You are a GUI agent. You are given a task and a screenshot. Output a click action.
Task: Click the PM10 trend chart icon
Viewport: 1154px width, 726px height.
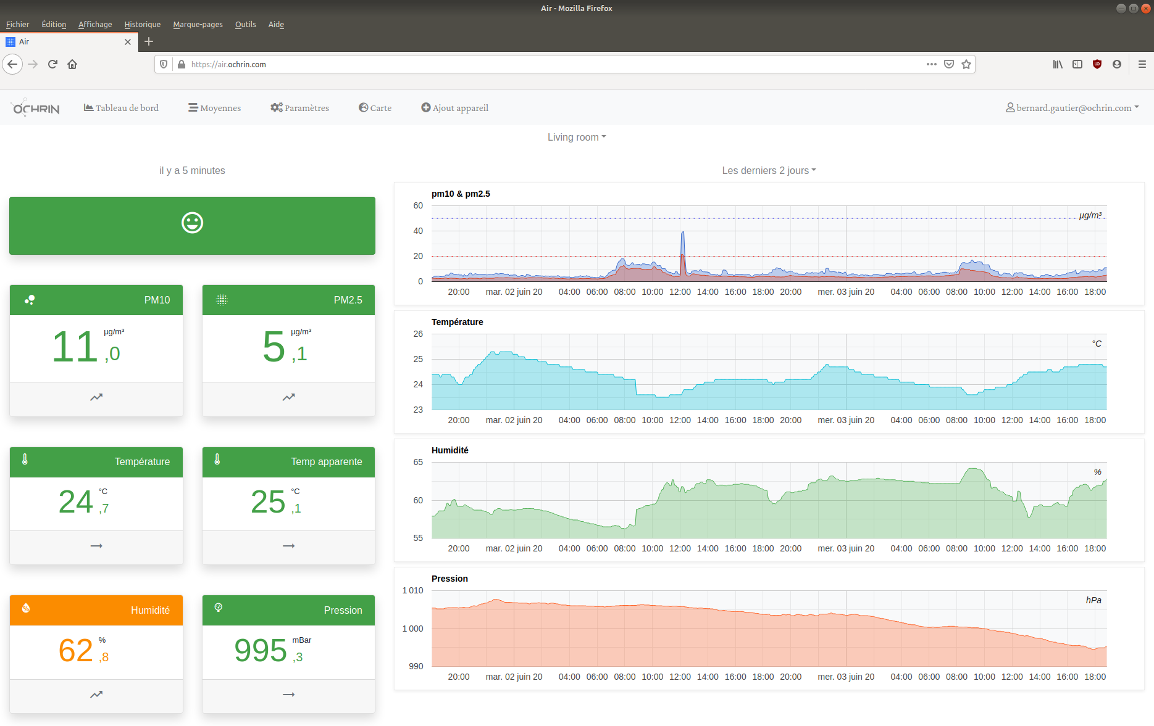coord(96,397)
